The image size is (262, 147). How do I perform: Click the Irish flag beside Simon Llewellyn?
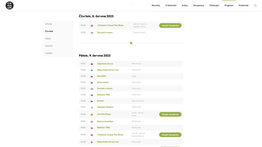pyautogui.click(x=92, y=121)
